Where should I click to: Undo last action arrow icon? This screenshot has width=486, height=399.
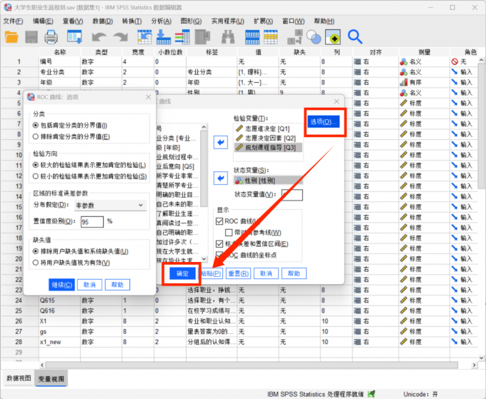(99, 37)
